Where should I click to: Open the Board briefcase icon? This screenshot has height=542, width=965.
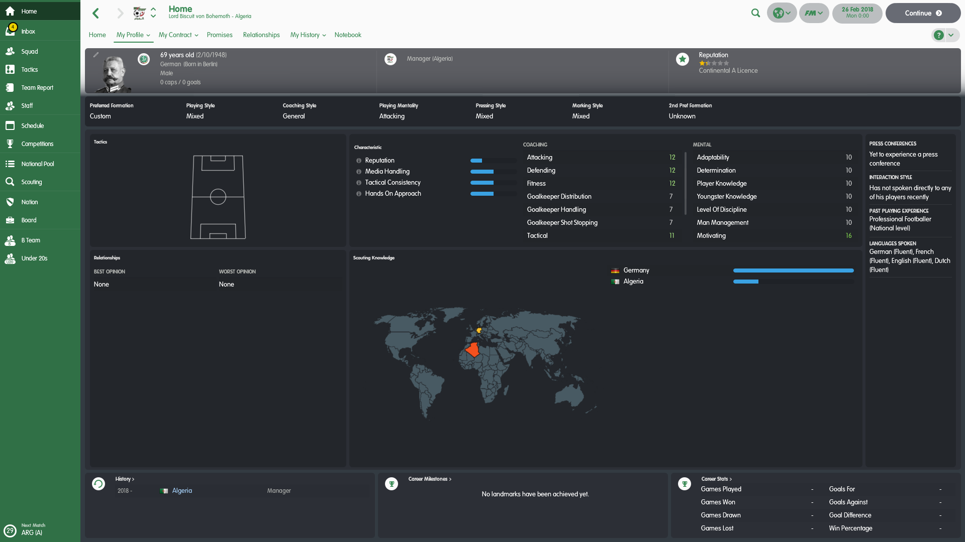[x=10, y=220]
